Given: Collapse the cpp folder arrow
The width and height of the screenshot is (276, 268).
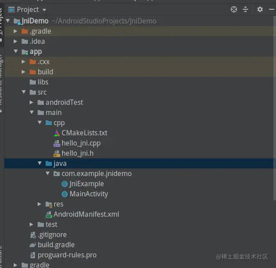Looking at the screenshot, I should 40,123.
